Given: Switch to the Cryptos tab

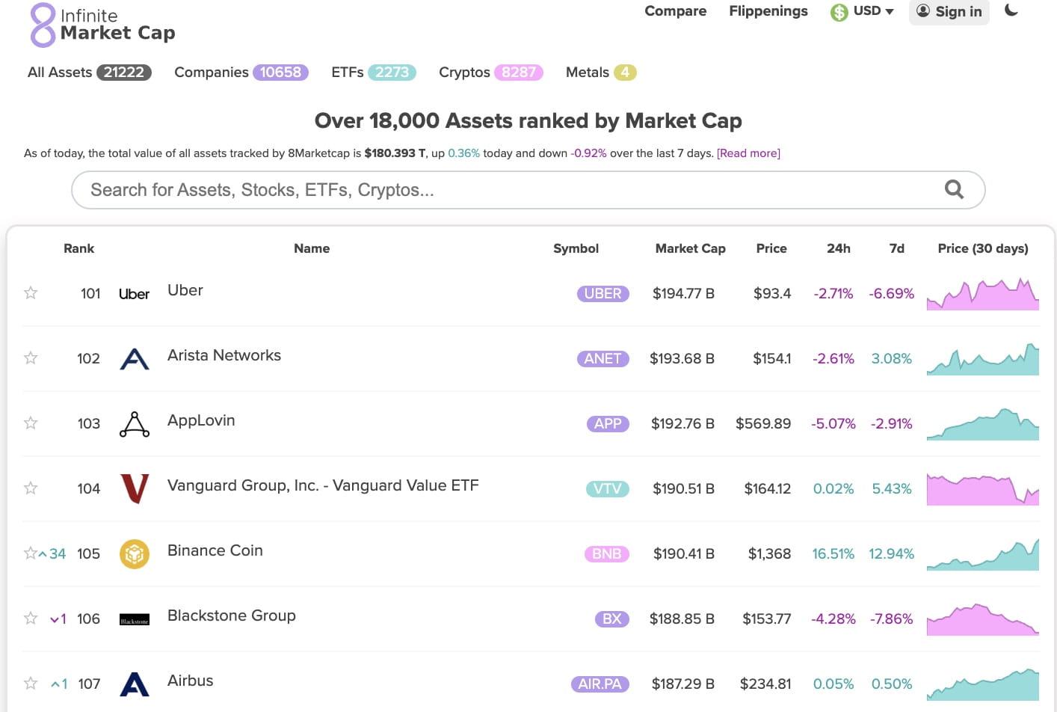Looking at the screenshot, I should point(490,73).
